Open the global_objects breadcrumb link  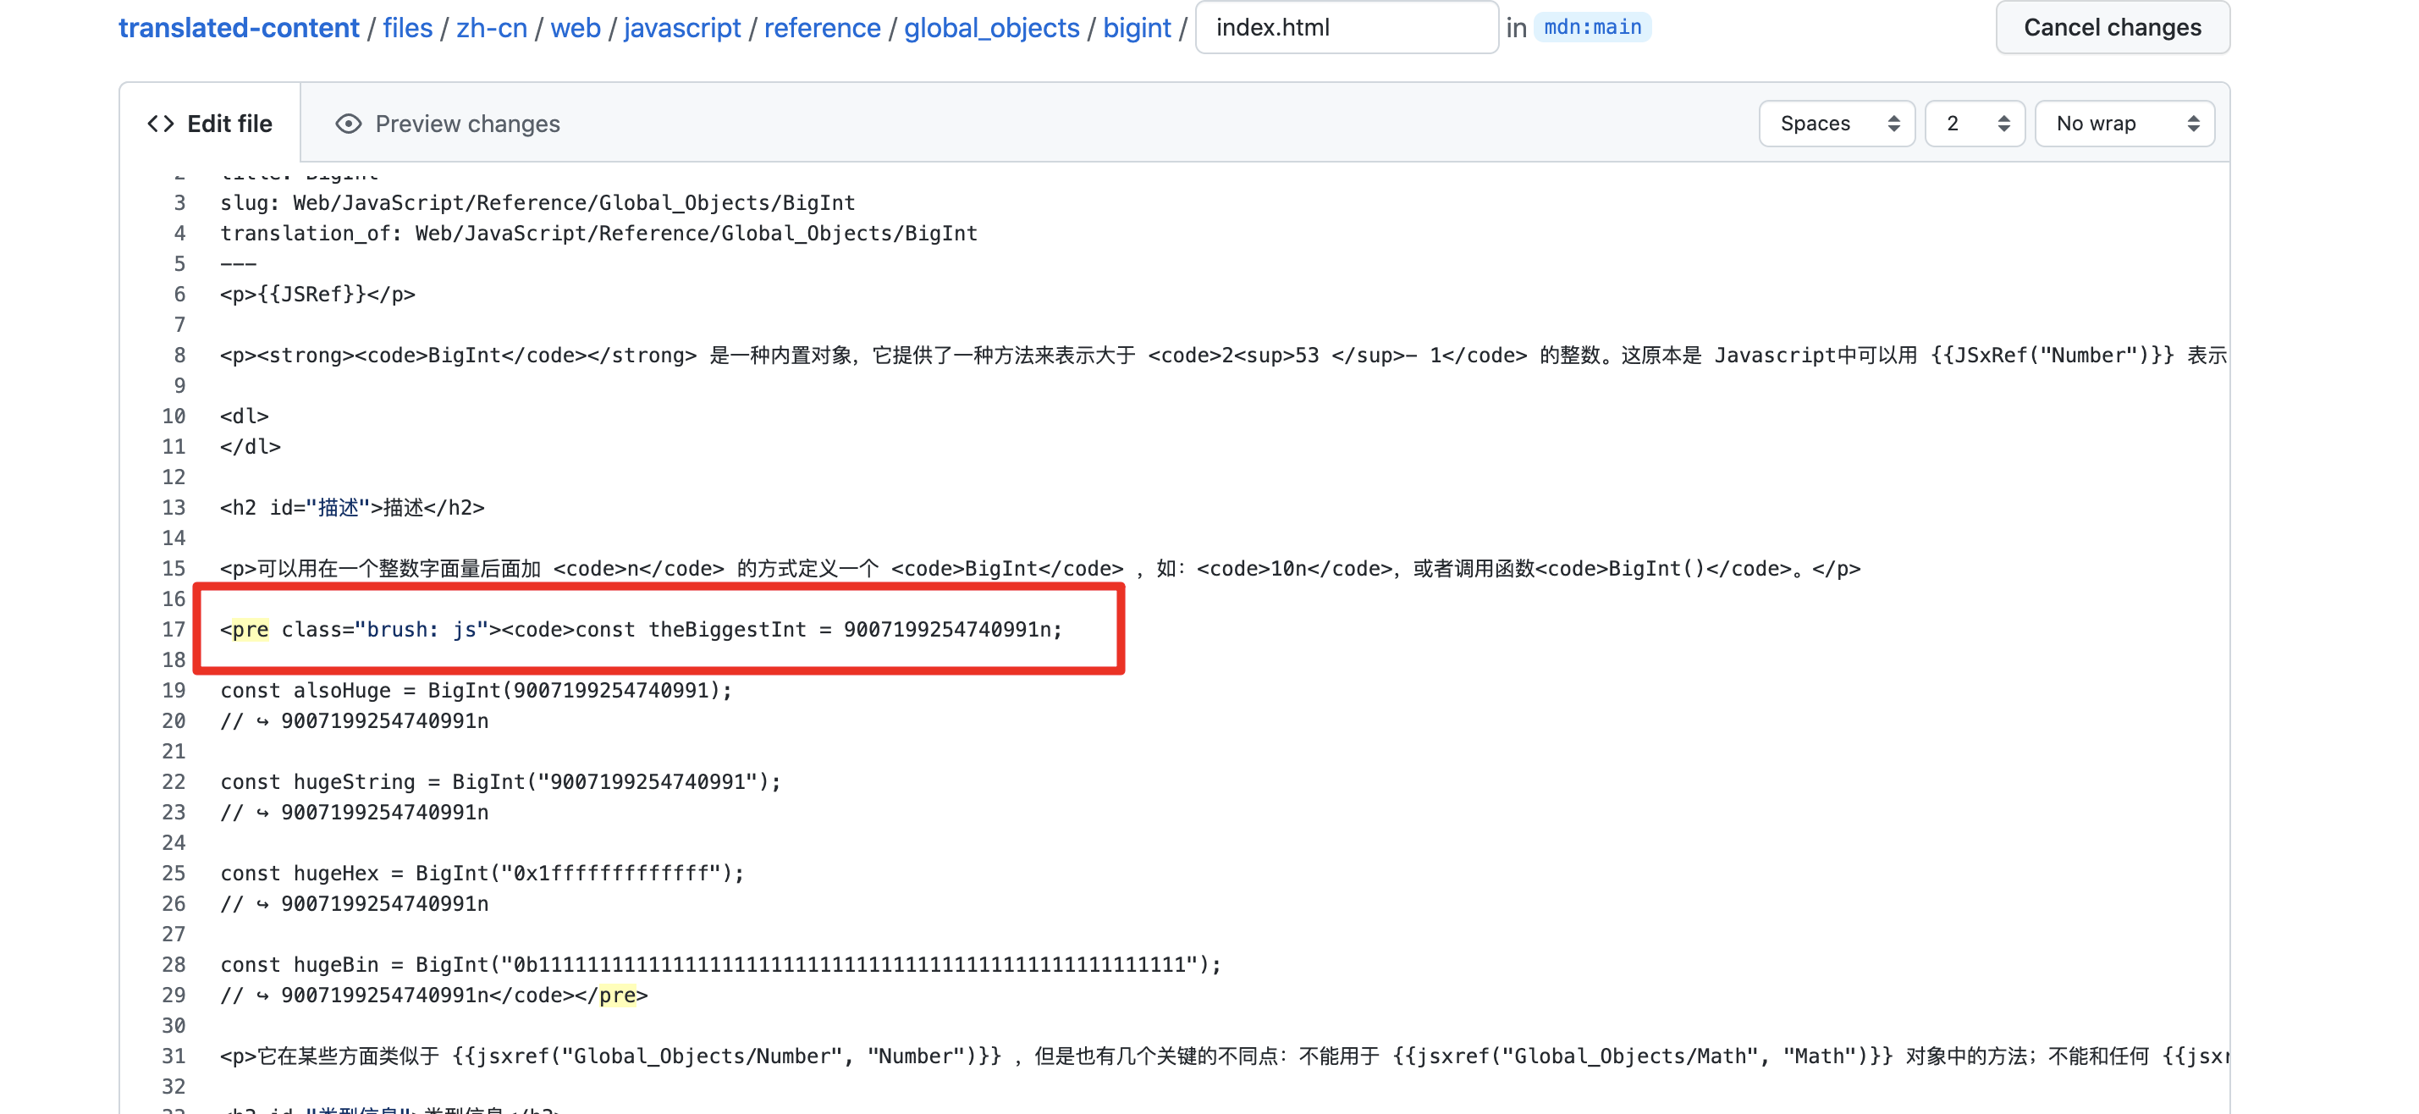[x=992, y=27]
